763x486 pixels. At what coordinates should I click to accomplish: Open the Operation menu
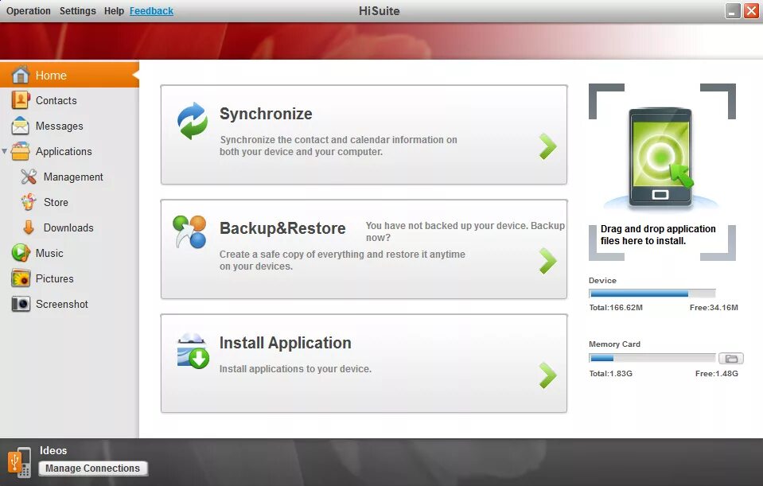click(28, 10)
